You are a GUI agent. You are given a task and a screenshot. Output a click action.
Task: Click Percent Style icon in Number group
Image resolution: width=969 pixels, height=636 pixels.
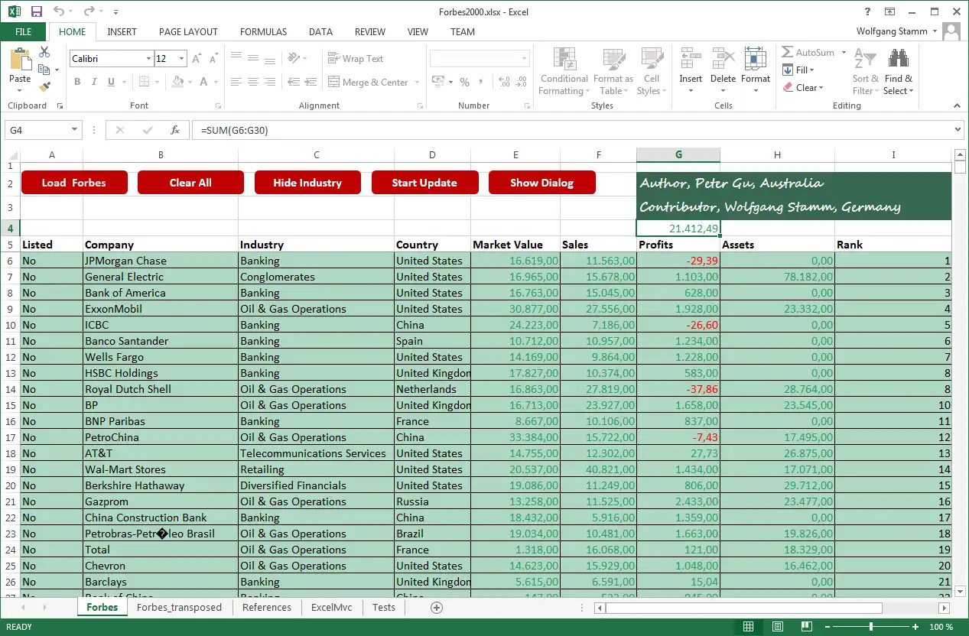pos(464,82)
